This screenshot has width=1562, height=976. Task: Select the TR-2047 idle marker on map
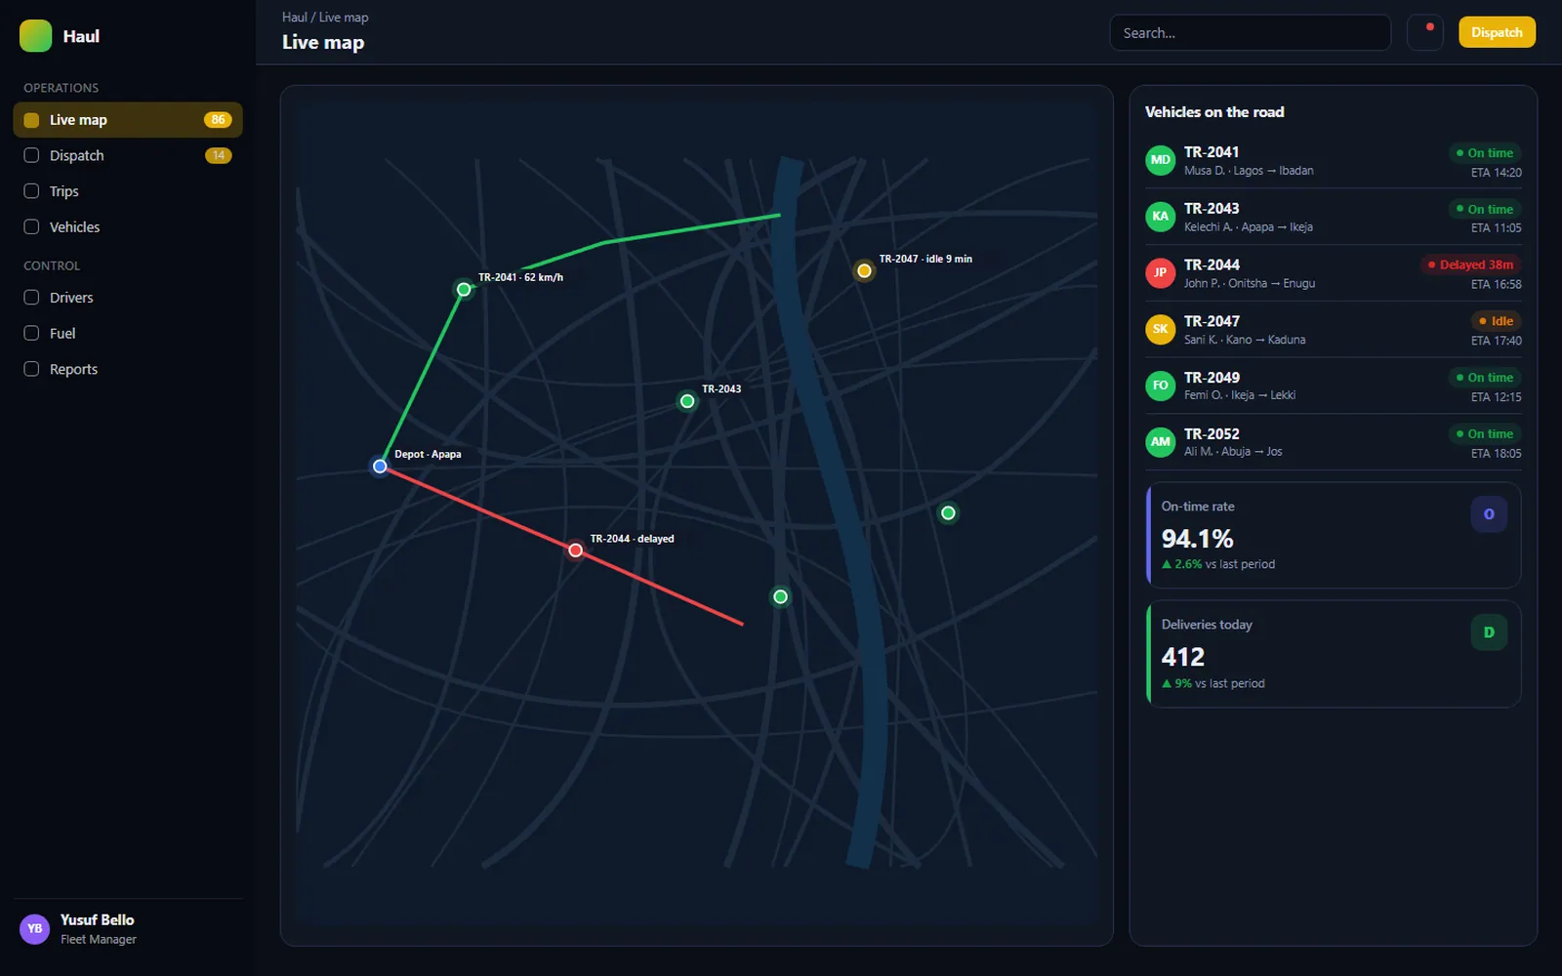pos(864,270)
